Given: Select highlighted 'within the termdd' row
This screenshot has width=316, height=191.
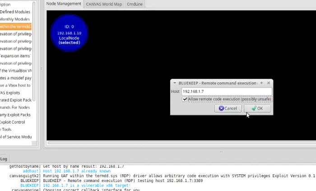Looking at the screenshot, I should [16, 27].
